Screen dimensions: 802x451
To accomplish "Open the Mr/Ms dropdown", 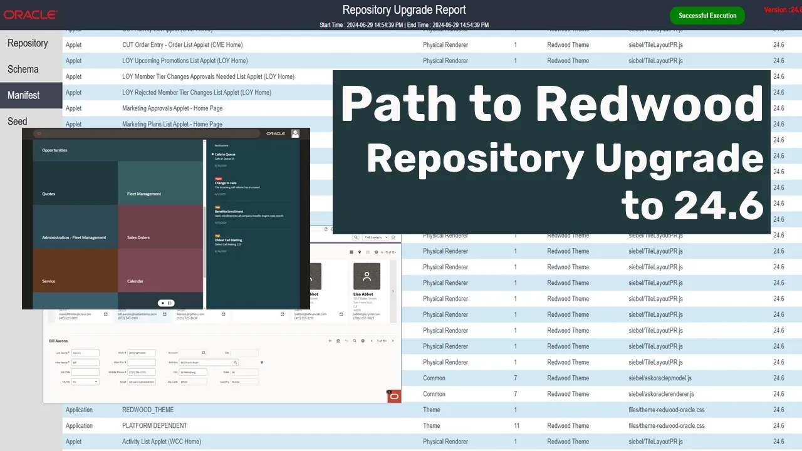I will [x=85, y=381].
